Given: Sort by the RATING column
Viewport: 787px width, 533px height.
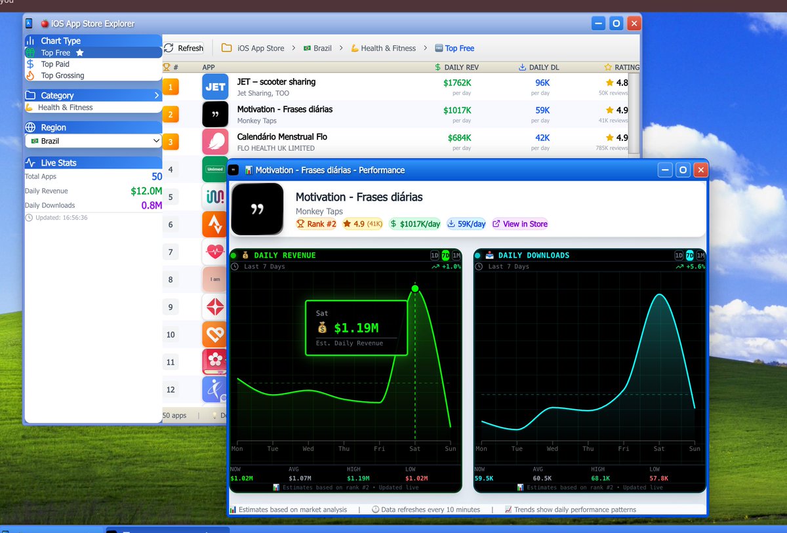Looking at the screenshot, I should 622,67.
